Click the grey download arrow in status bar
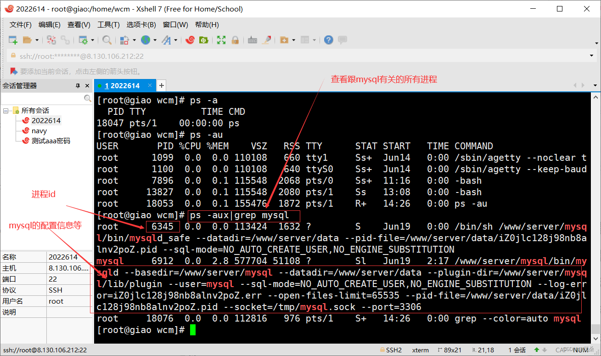 coord(545,350)
